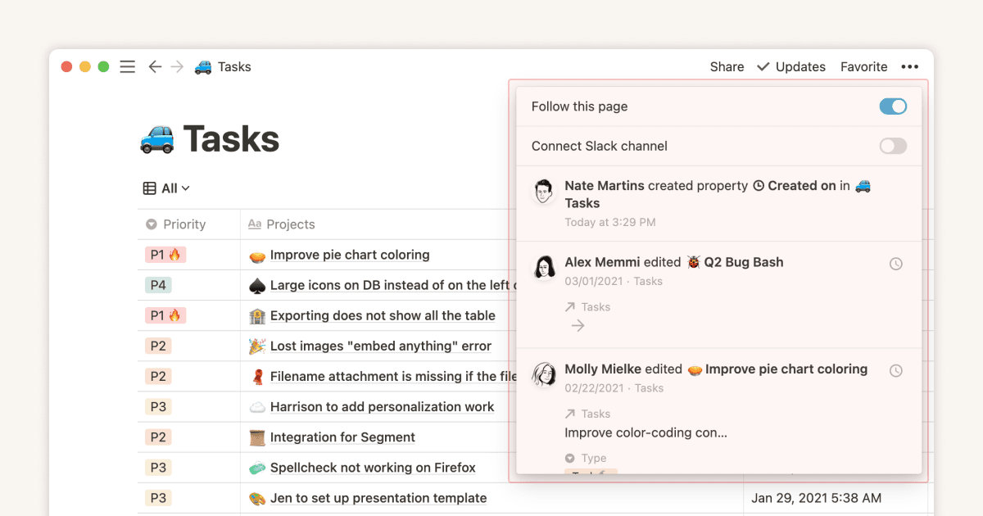983x516 pixels.
Task: Click the backlink arrow under Alex Memmi's edit
Action: (x=578, y=325)
